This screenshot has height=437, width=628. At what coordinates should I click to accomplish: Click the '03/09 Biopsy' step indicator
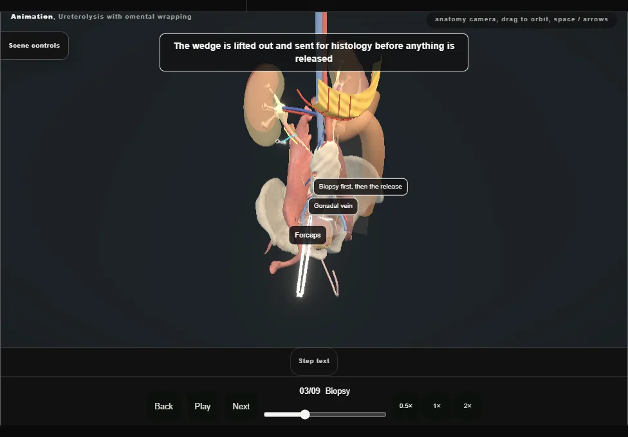coord(324,391)
